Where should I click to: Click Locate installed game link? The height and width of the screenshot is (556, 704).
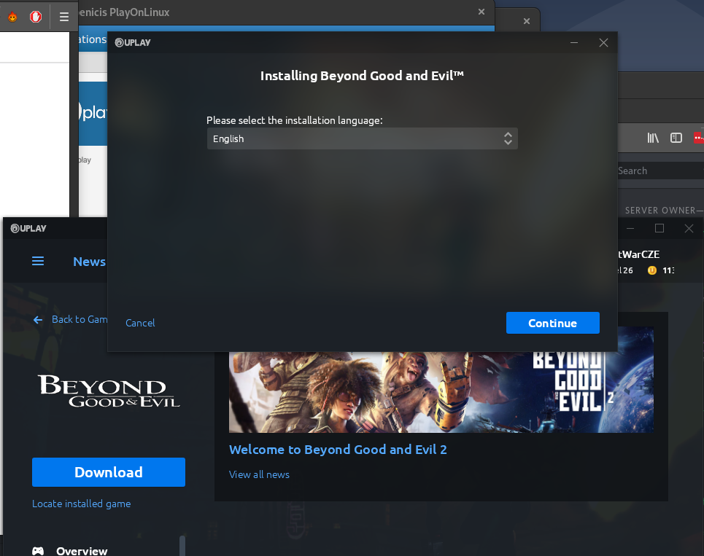pyautogui.click(x=81, y=504)
